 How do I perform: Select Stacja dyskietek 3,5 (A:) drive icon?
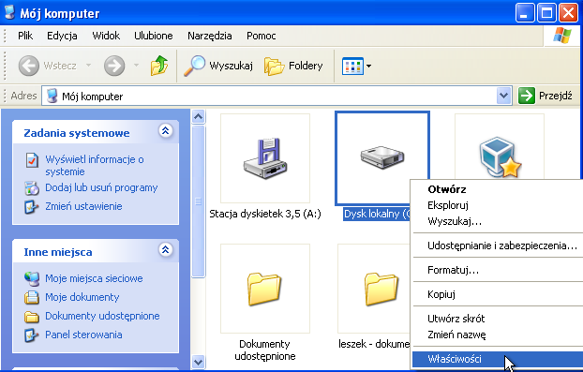click(265, 158)
